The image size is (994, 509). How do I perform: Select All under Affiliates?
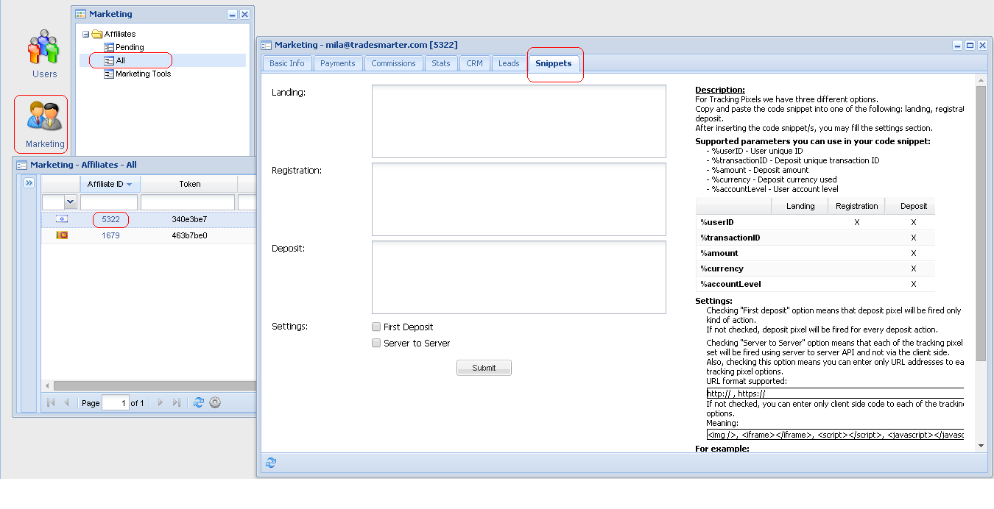[120, 60]
